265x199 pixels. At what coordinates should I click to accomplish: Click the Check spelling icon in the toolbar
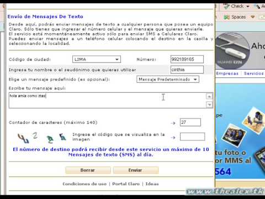[226, 6]
